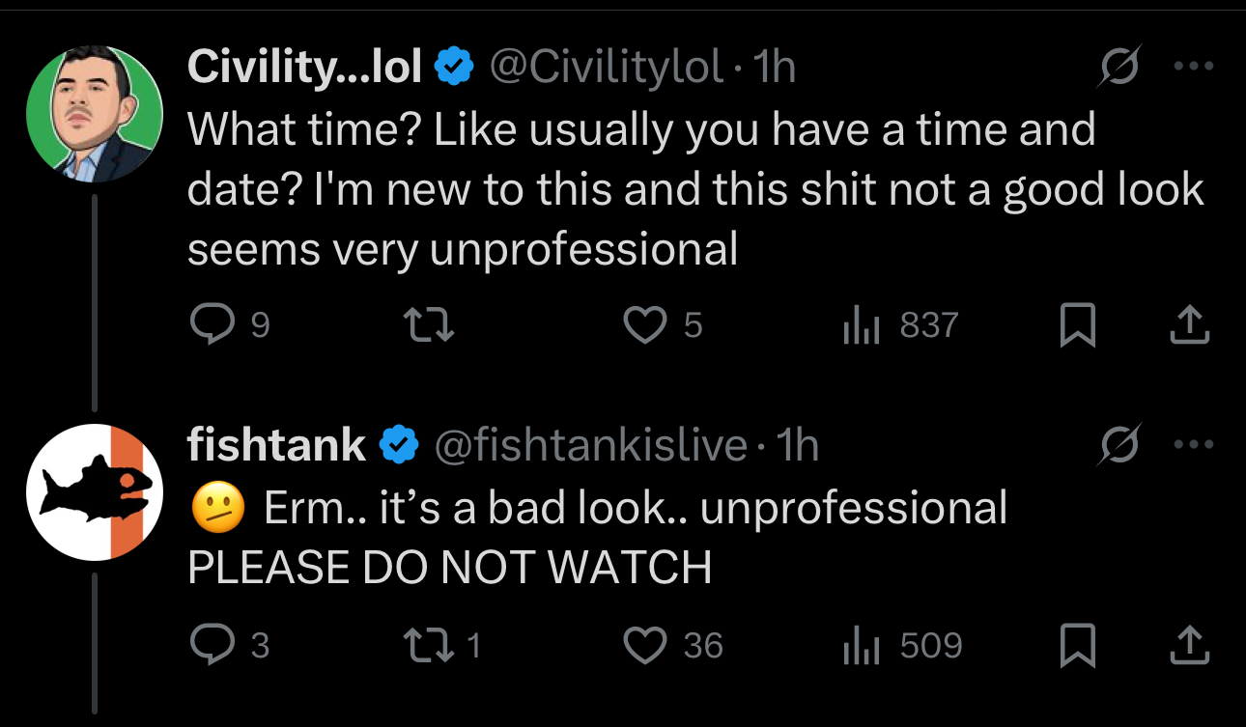The width and height of the screenshot is (1246, 727).
Task: Open fishtank profile avatar
Action: [x=94, y=492]
